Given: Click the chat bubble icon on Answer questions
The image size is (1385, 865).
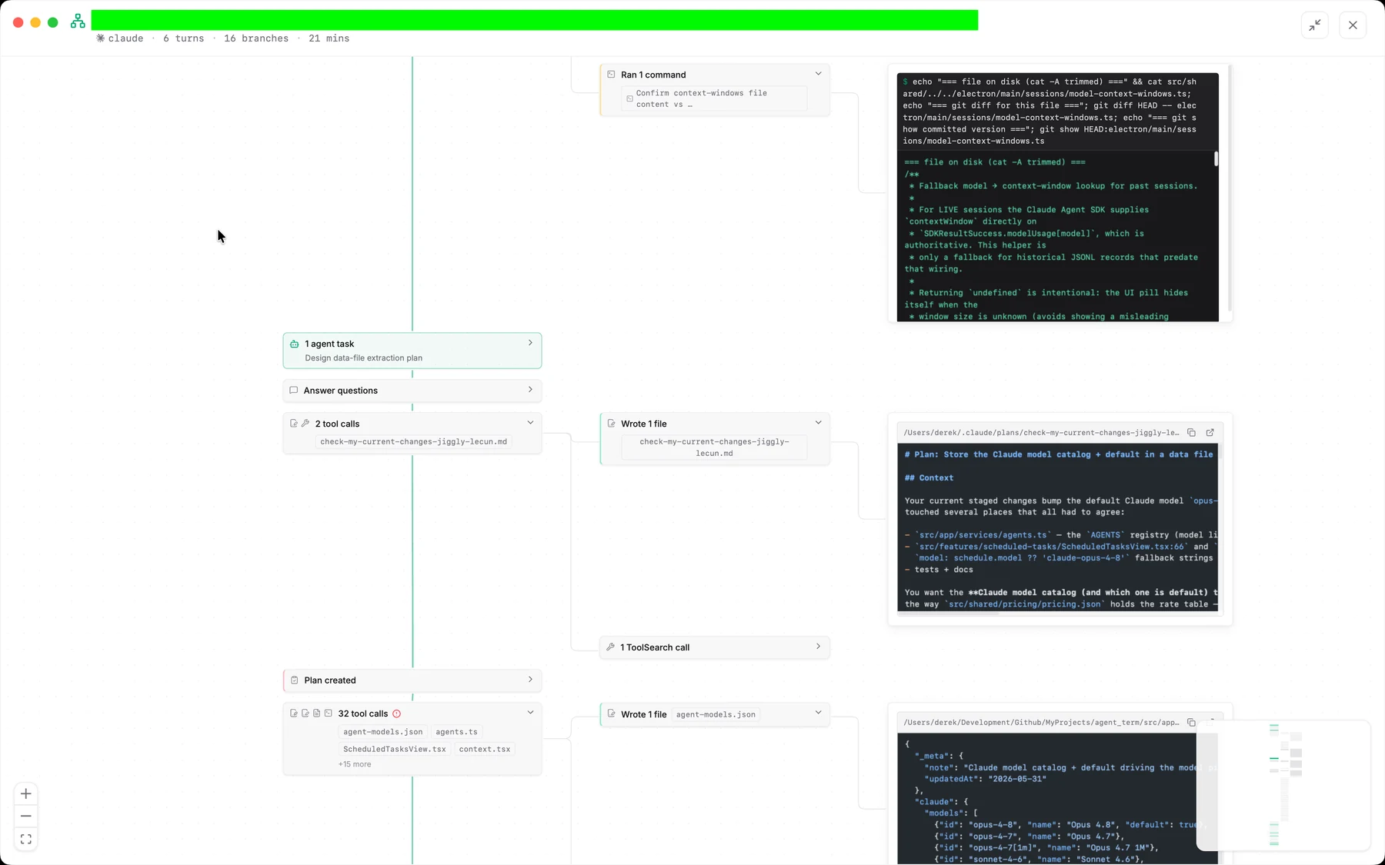Looking at the screenshot, I should point(293,391).
